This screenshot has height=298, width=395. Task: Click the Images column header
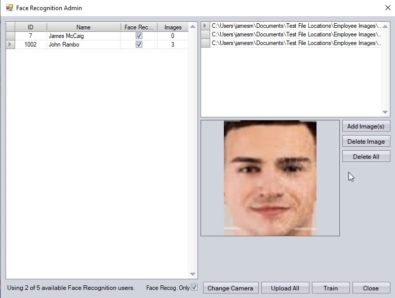point(173,27)
